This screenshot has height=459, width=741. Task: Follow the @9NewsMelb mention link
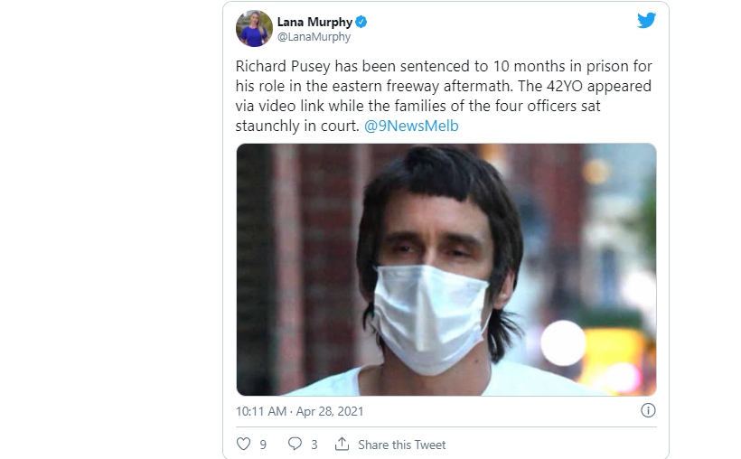[x=411, y=126]
